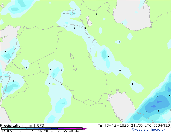Click the 25–30 mm navy legend swatch
171x132 pixels.
click(x=54, y=128)
